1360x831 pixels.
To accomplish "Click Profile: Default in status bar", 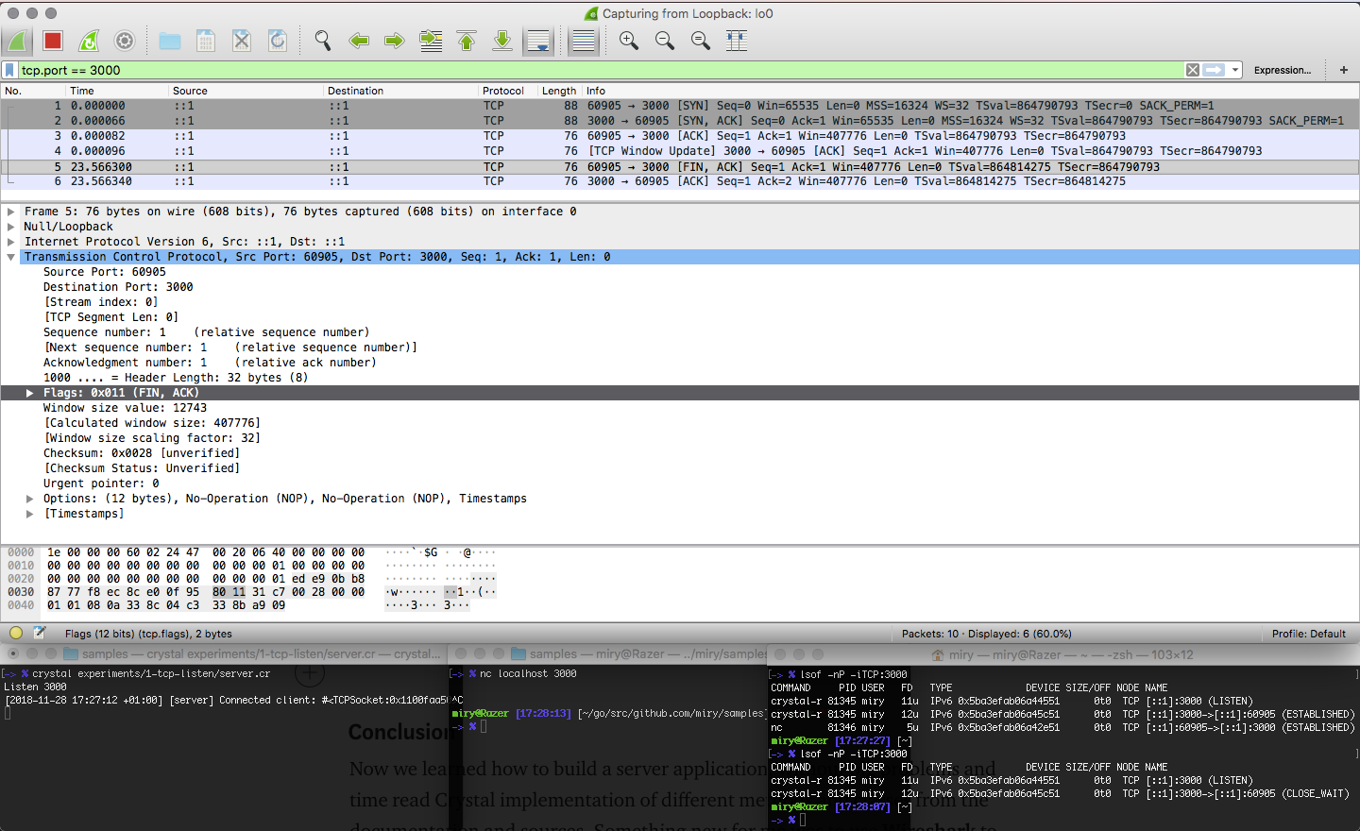I will coord(1308,634).
